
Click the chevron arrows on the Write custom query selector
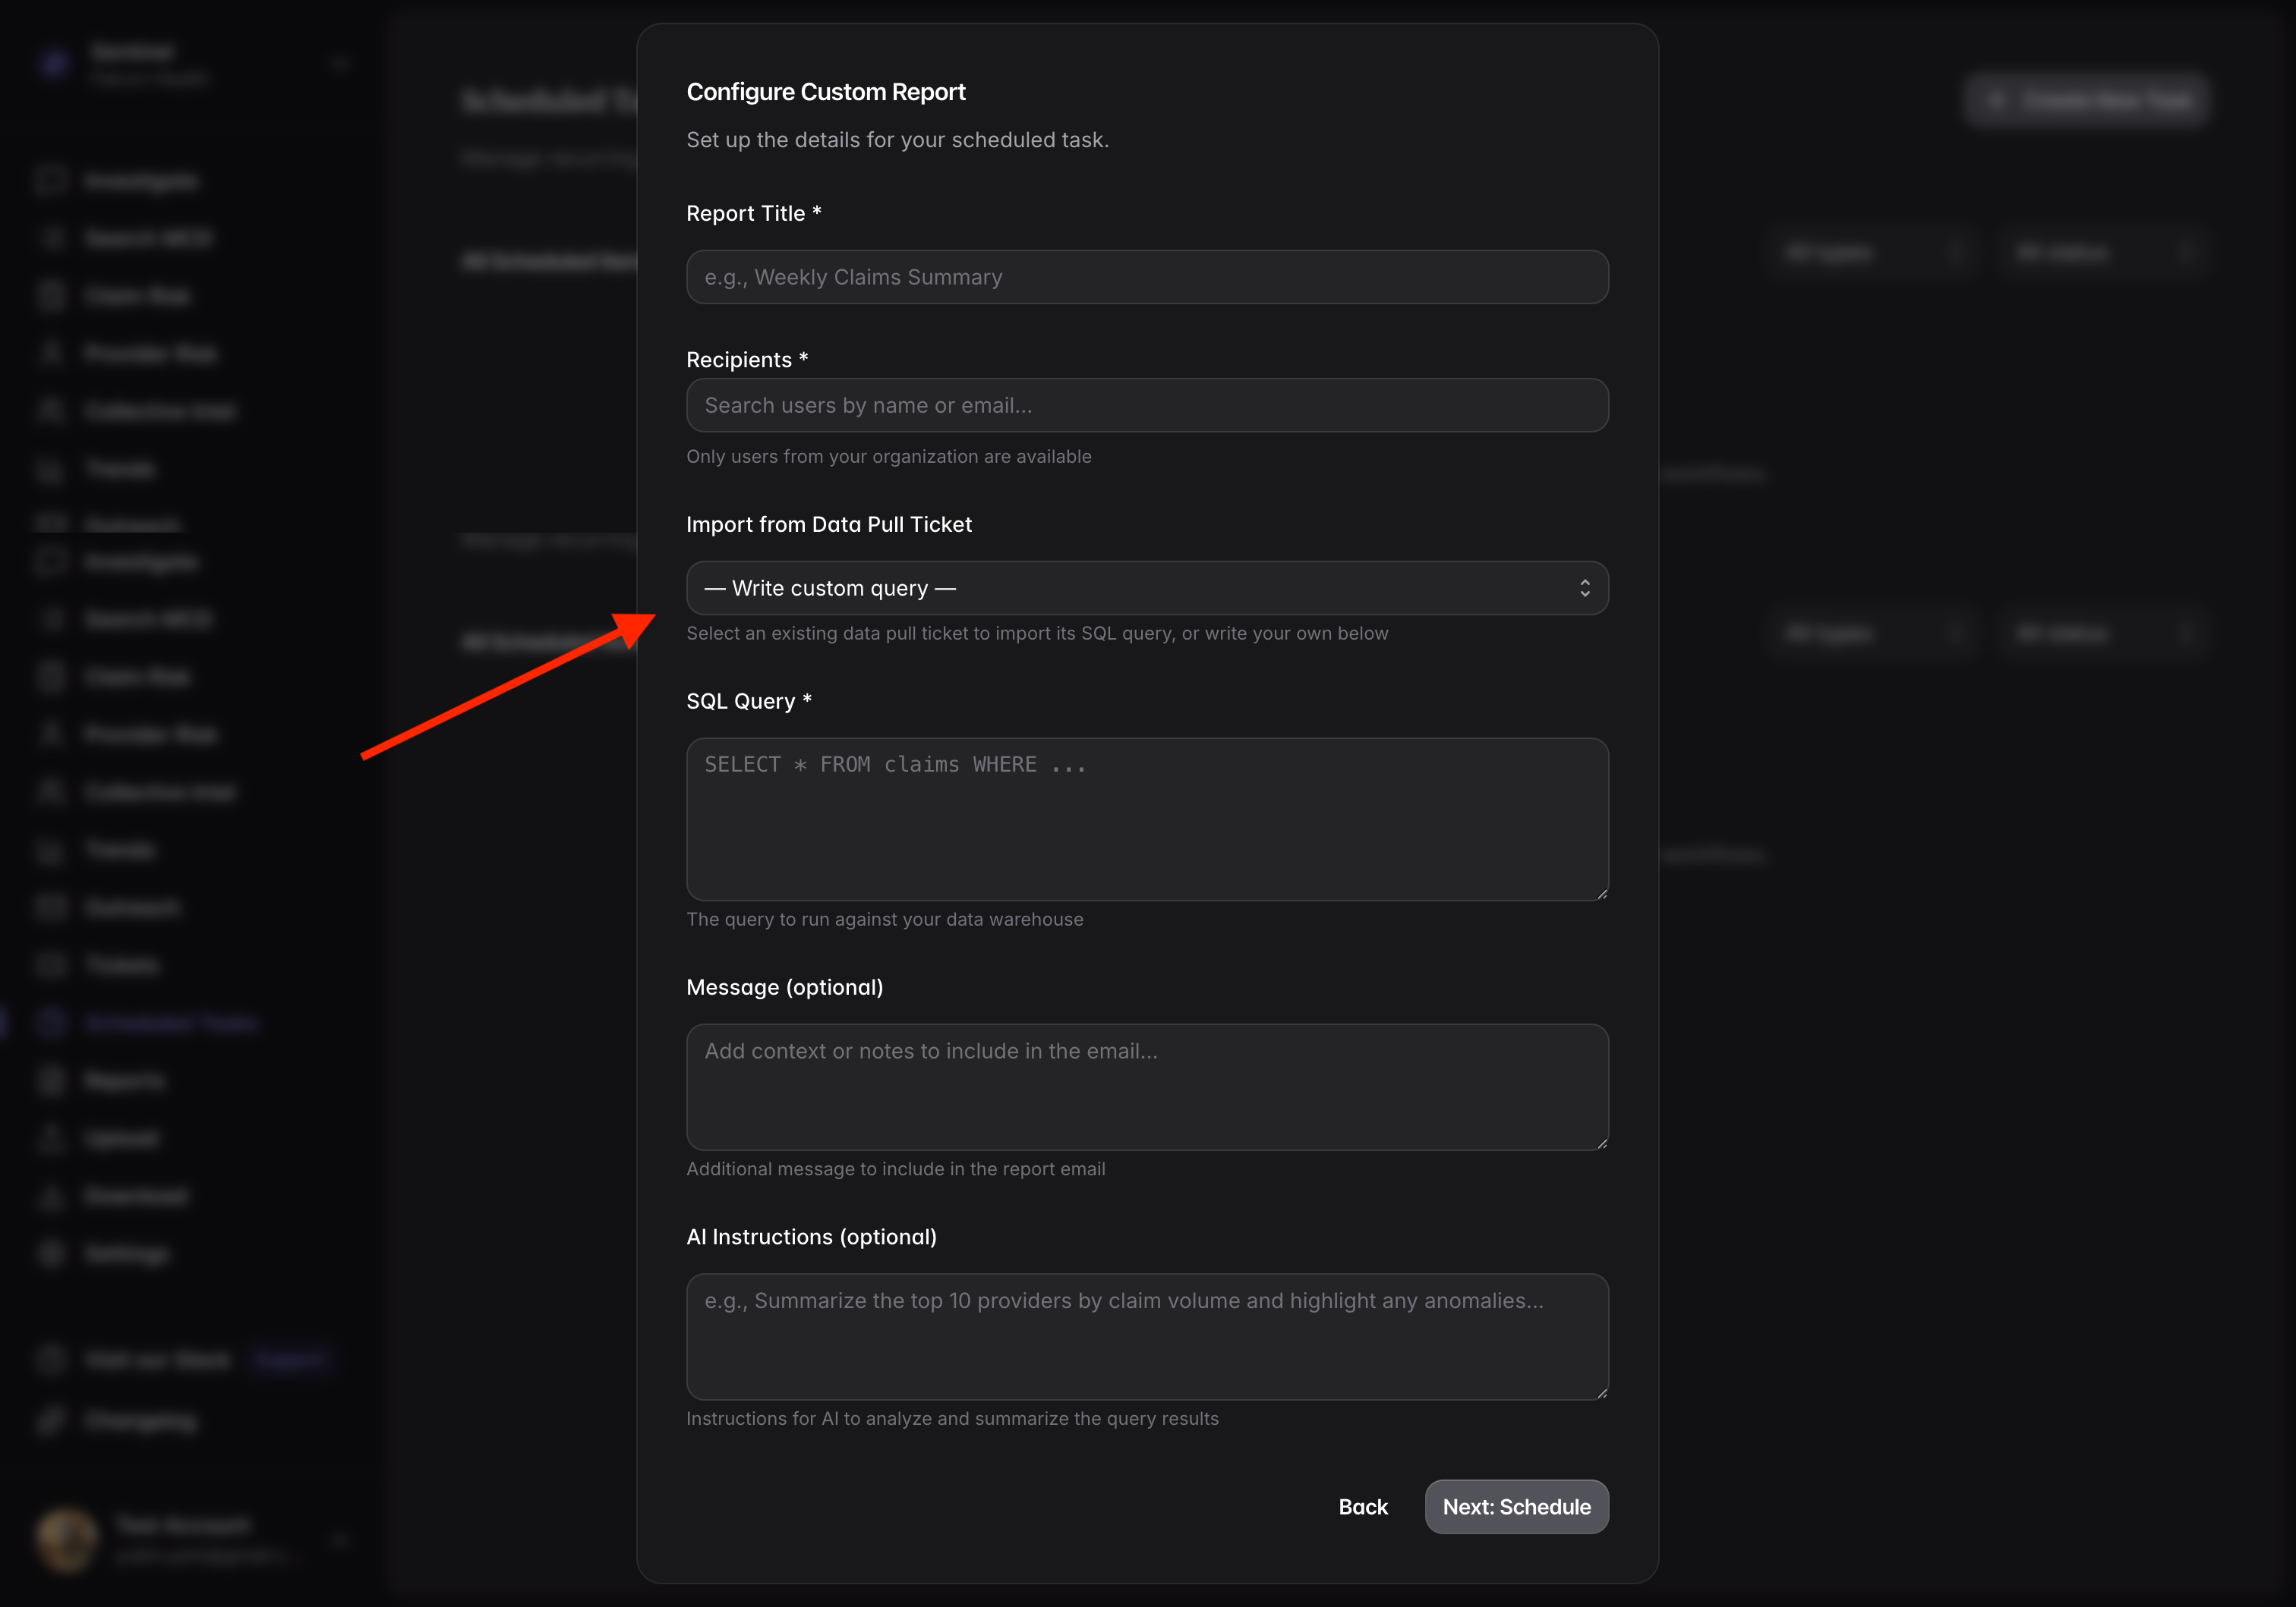[1584, 587]
